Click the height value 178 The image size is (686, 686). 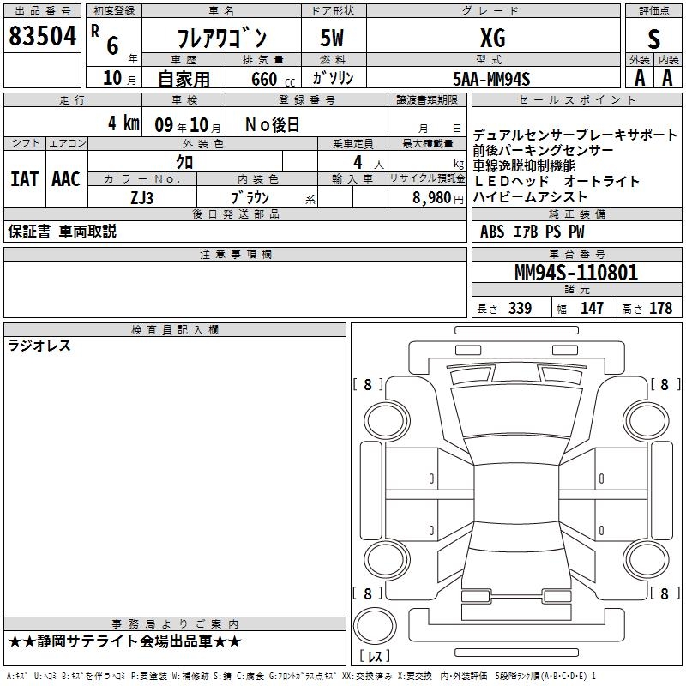point(660,309)
